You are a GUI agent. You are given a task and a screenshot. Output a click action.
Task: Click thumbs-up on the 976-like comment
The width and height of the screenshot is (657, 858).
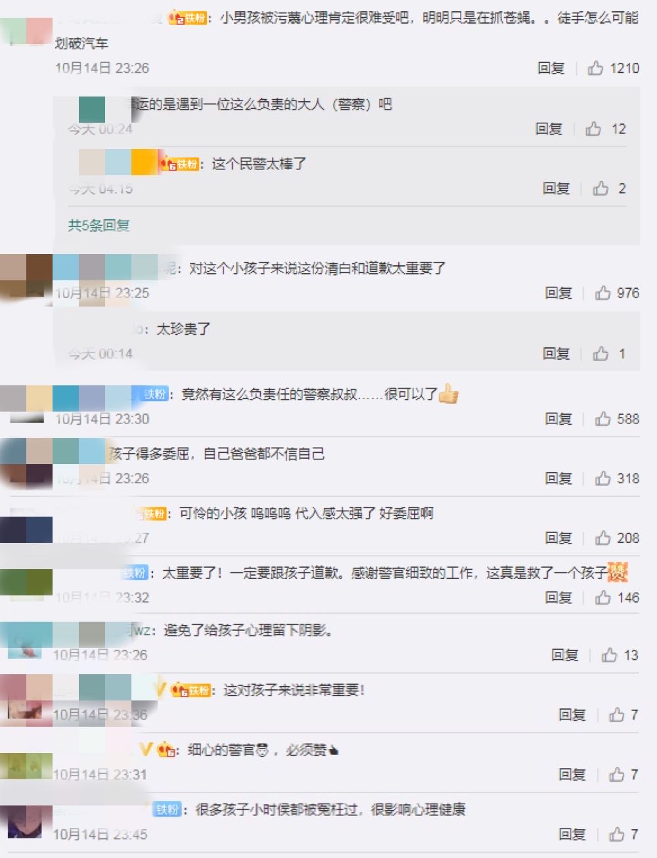pos(602,293)
